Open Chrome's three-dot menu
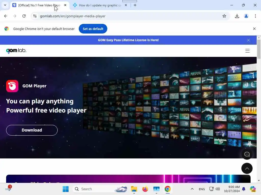Screen dimensions: 261x195 point(255,16)
